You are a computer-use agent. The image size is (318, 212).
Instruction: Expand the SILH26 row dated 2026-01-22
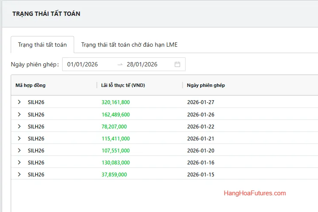pos(19,126)
